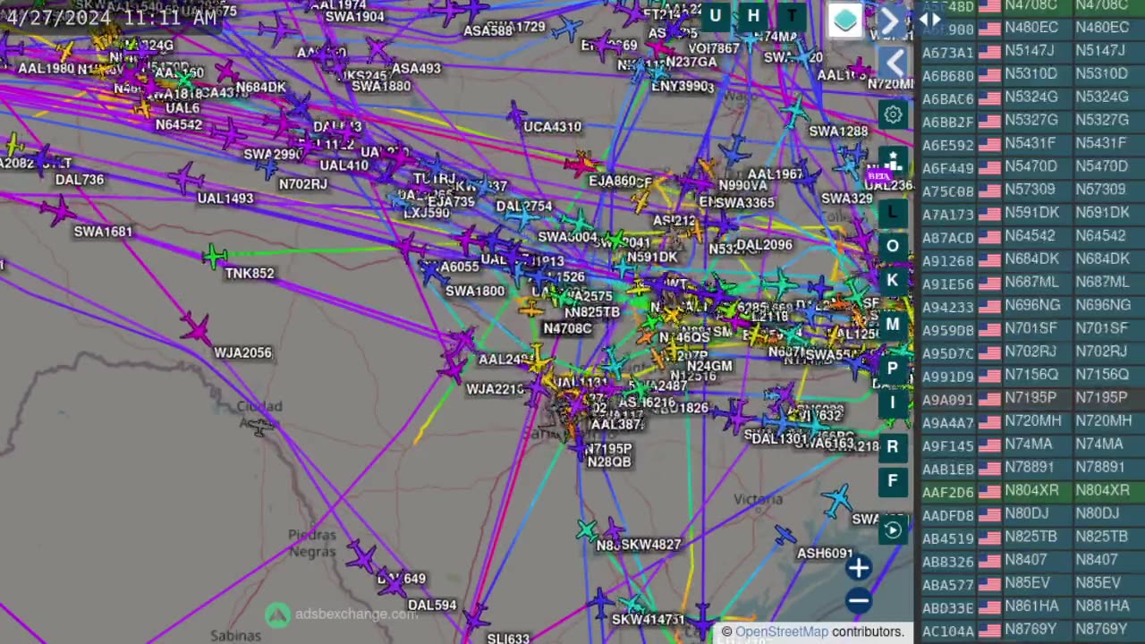This screenshot has height=644, width=1145.
Task: Open the map layers selector
Action: point(845,20)
